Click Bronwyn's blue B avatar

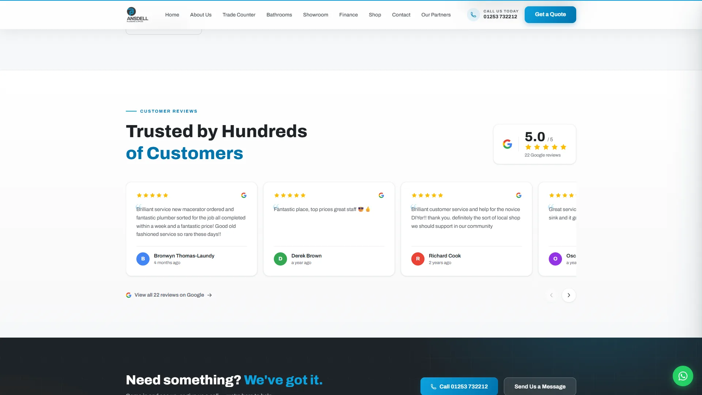pyautogui.click(x=143, y=259)
